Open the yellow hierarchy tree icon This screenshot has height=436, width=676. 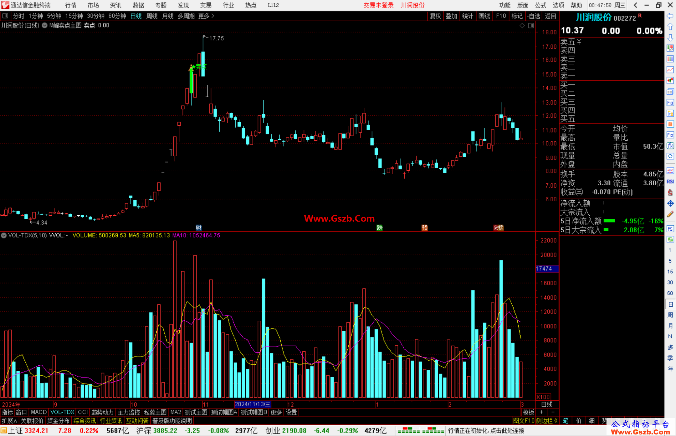[x=670, y=113]
